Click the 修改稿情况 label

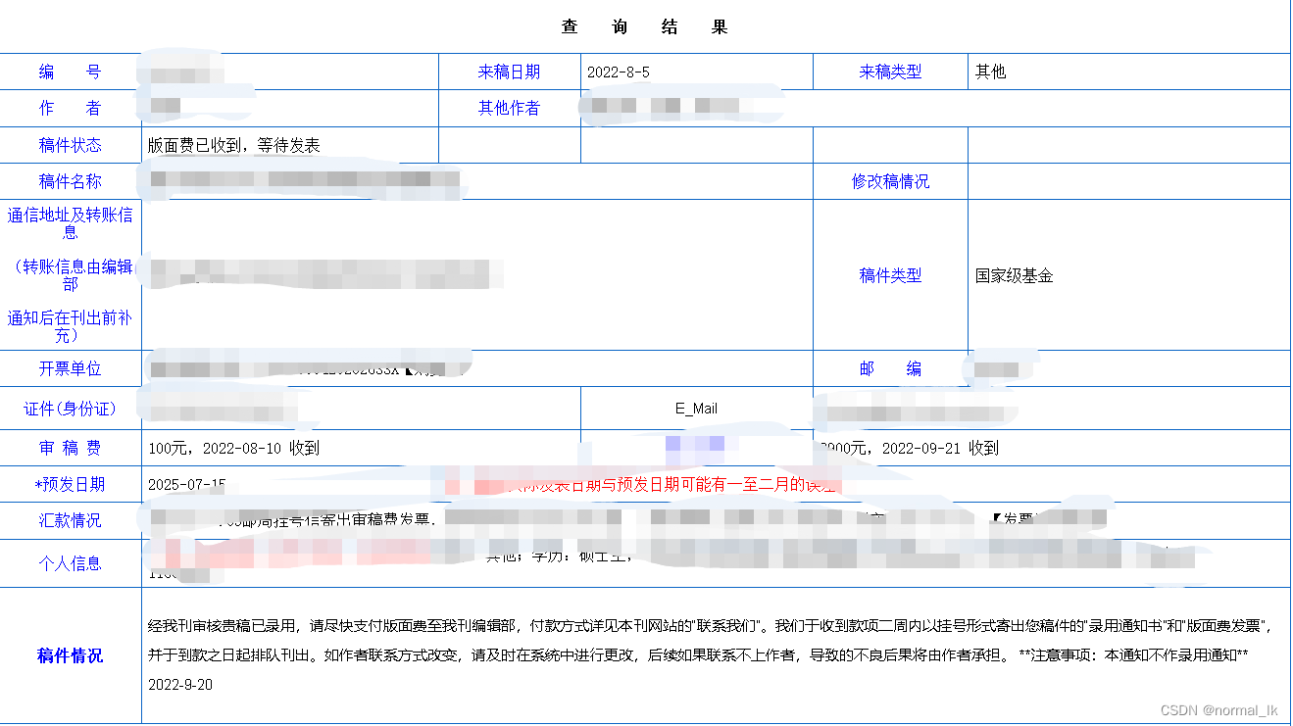(x=890, y=181)
